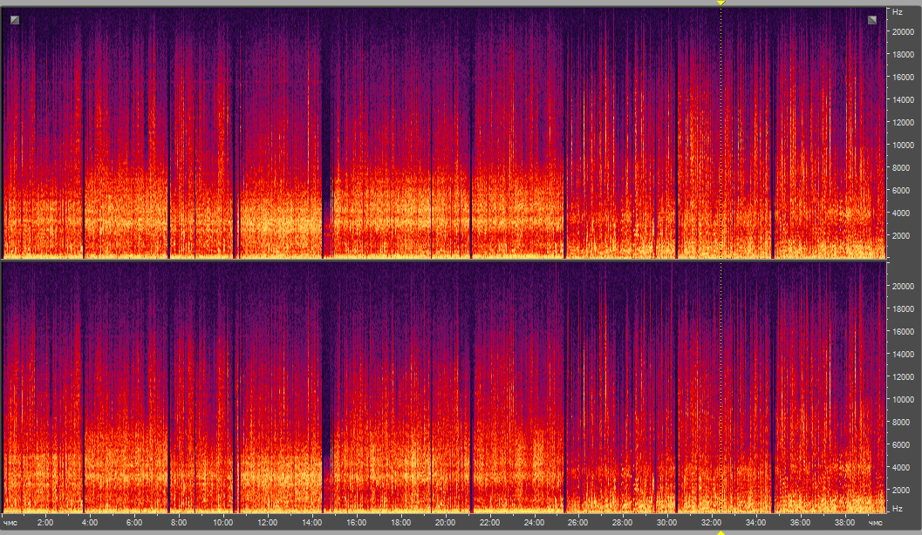
Task: Click 10000 on the lower channel frequency scale
Action: (903, 399)
